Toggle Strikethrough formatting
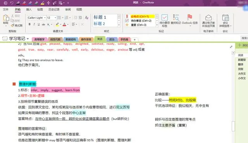 click(x=43, y=24)
